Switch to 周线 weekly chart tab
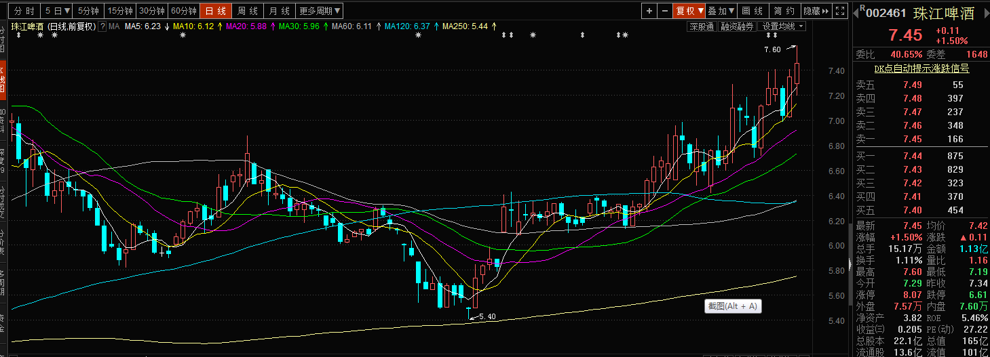The width and height of the screenshot is (990, 357). [247, 11]
